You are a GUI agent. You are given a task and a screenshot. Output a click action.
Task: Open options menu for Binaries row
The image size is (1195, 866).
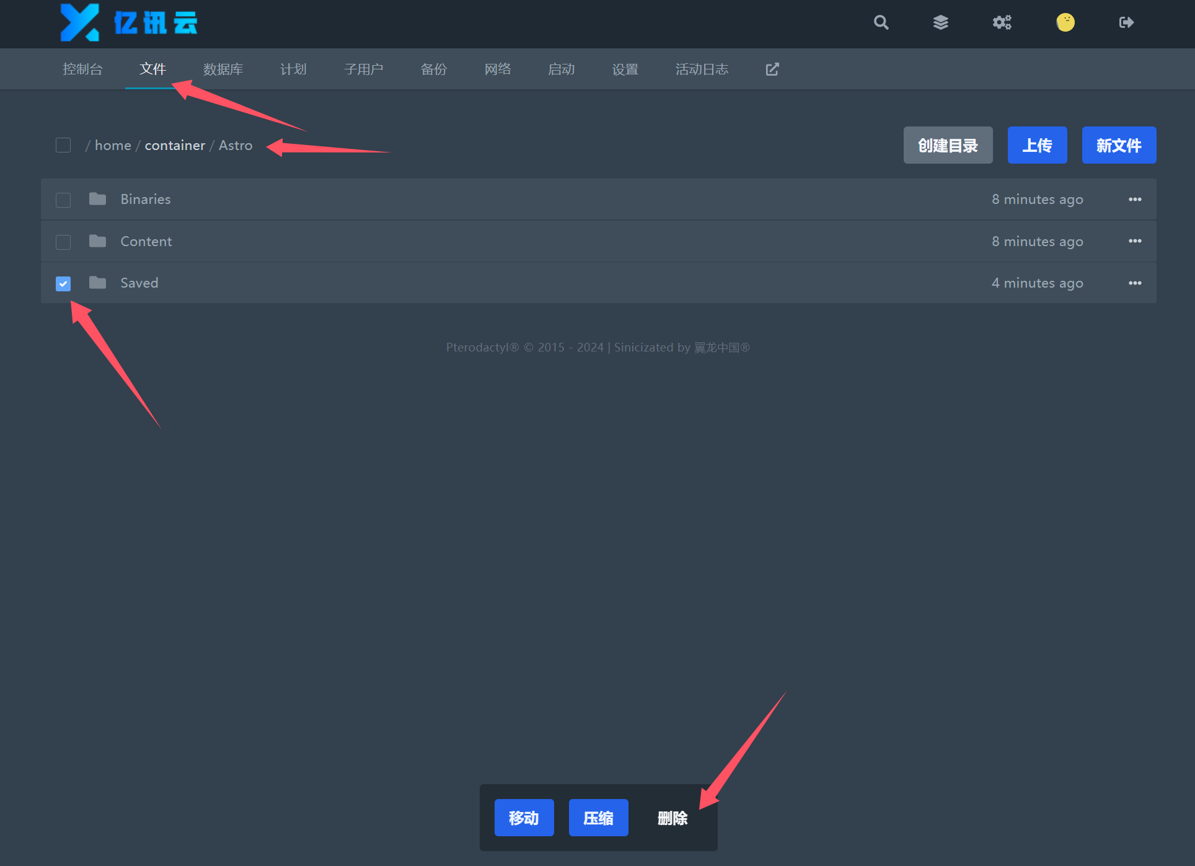click(1135, 199)
